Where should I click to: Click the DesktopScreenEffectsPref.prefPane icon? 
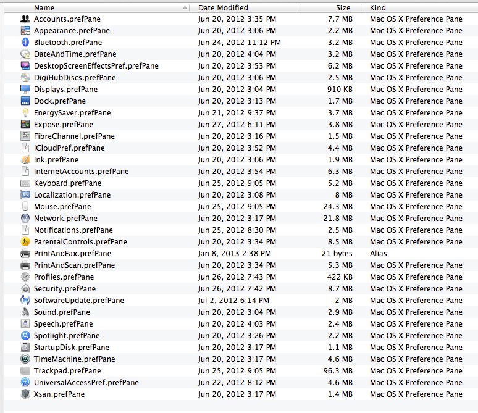[x=25, y=66]
